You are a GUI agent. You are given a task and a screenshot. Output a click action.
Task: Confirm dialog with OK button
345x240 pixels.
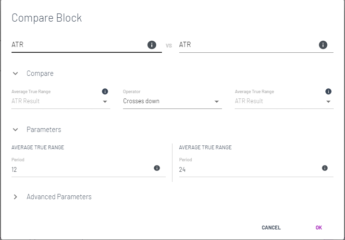coord(319,228)
